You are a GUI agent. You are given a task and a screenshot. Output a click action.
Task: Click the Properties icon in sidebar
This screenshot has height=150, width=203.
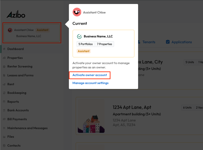point(4,58)
